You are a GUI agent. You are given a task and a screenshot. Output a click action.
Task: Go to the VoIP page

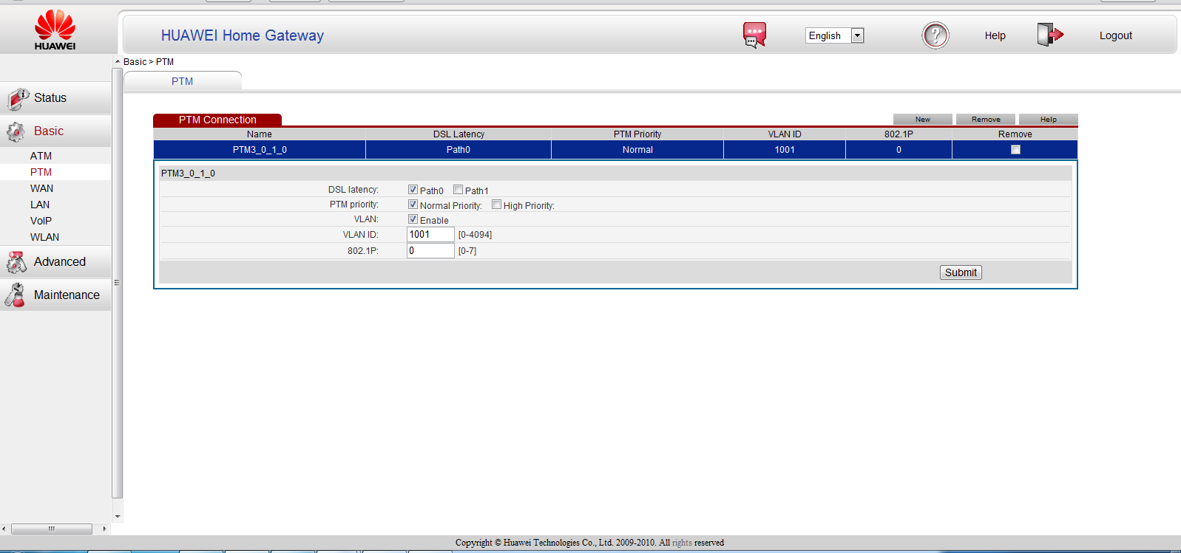(41, 221)
